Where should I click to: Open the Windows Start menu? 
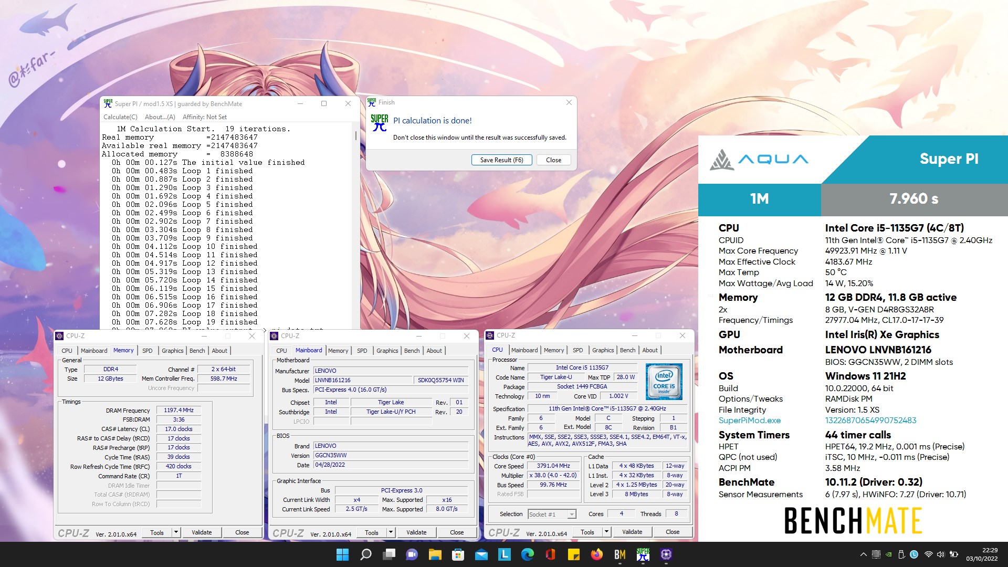click(x=342, y=554)
